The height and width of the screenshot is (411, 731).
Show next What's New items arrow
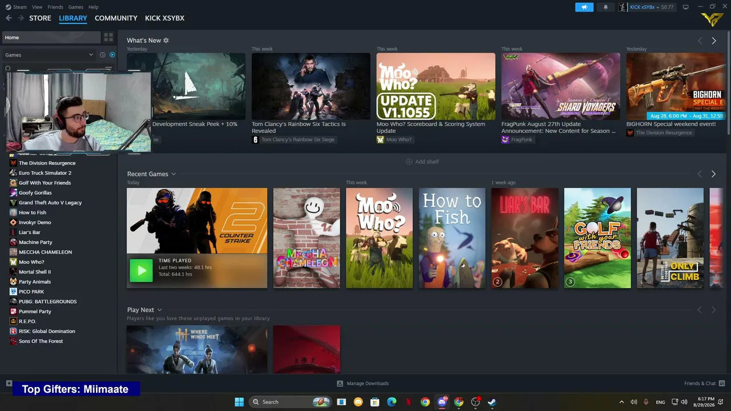pos(714,41)
